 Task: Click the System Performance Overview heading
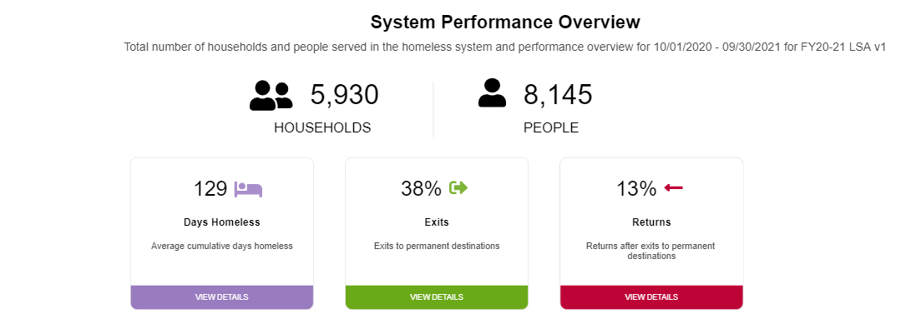click(x=505, y=22)
